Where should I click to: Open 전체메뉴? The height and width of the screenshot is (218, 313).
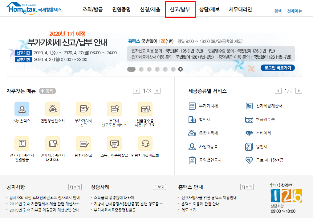click(x=295, y=11)
